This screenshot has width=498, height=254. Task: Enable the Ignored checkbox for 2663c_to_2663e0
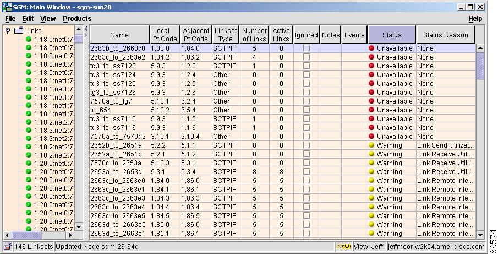pyautogui.click(x=307, y=181)
